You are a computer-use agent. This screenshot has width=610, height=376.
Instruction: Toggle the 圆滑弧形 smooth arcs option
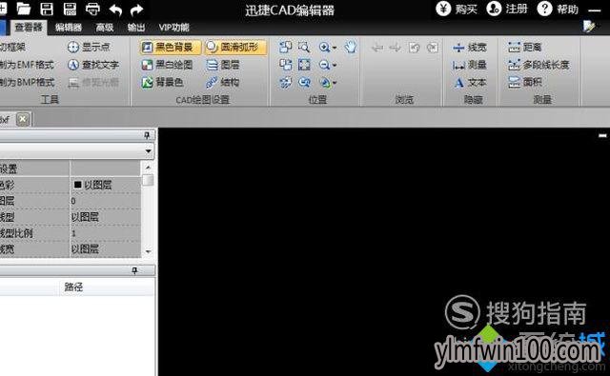pyautogui.click(x=235, y=47)
